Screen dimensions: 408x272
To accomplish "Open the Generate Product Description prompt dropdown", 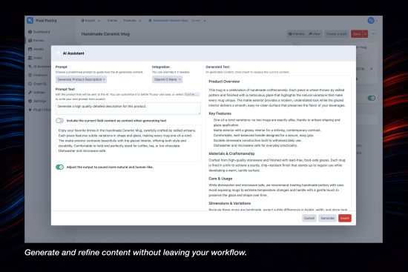I will [x=81, y=79].
